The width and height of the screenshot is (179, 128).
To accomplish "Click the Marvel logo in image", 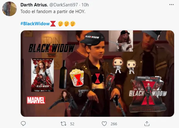I will click(x=36, y=100).
